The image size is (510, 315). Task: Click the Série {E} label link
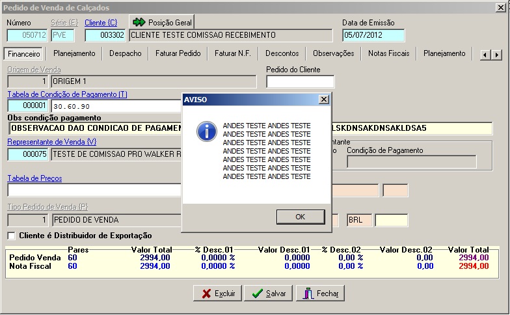pos(64,23)
